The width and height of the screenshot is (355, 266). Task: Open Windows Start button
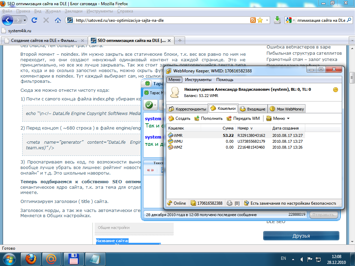[x=9, y=259]
